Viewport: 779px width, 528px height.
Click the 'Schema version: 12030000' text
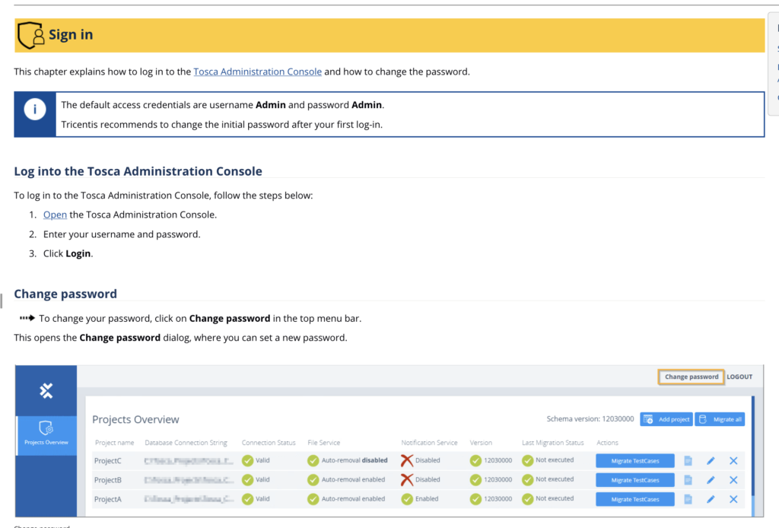tap(590, 418)
